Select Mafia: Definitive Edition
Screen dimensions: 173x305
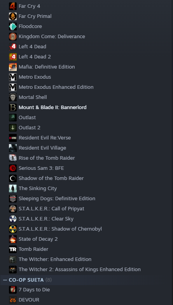[47, 67]
